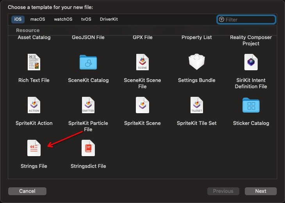Image resolution: width=285 pixels, height=203 pixels.
Task: Select the Stringsdict File book icon
Action: pos(88,148)
